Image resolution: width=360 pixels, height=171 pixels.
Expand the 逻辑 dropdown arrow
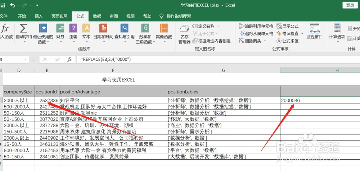[x=73, y=42]
